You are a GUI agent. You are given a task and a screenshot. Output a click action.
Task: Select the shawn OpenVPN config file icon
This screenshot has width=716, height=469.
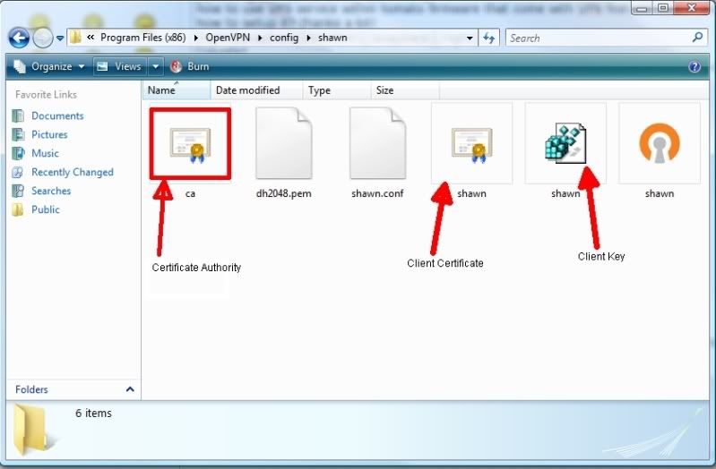click(660, 143)
